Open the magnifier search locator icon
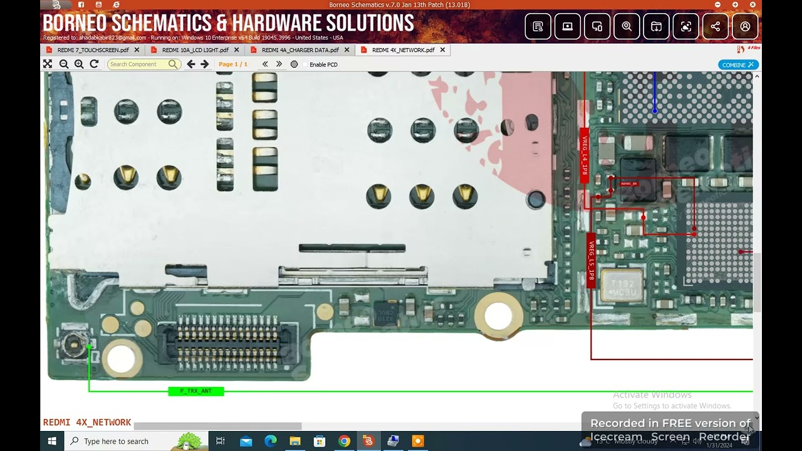Image resolution: width=802 pixels, height=451 pixels. pyautogui.click(x=627, y=26)
